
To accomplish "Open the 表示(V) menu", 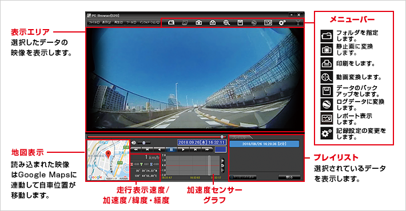I will [x=106, y=23].
